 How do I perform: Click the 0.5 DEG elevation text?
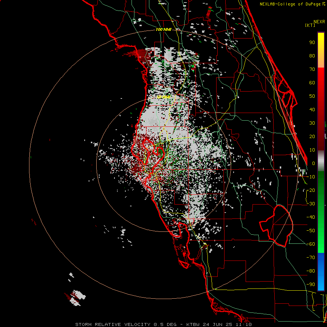pos(165,324)
